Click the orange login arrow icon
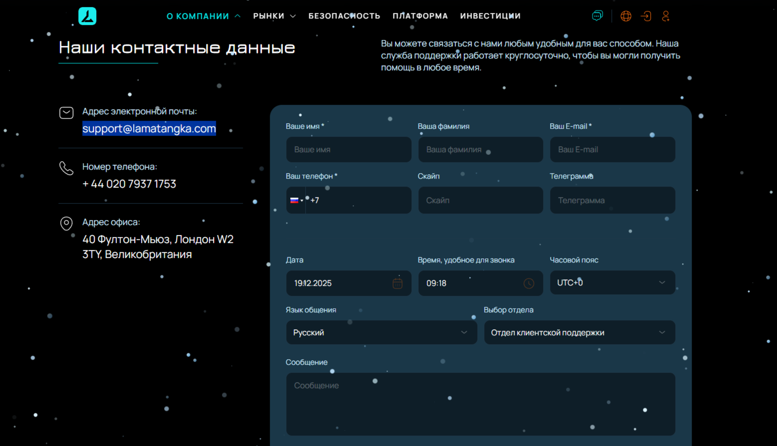The image size is (777, 446). [x=646, y=16]
